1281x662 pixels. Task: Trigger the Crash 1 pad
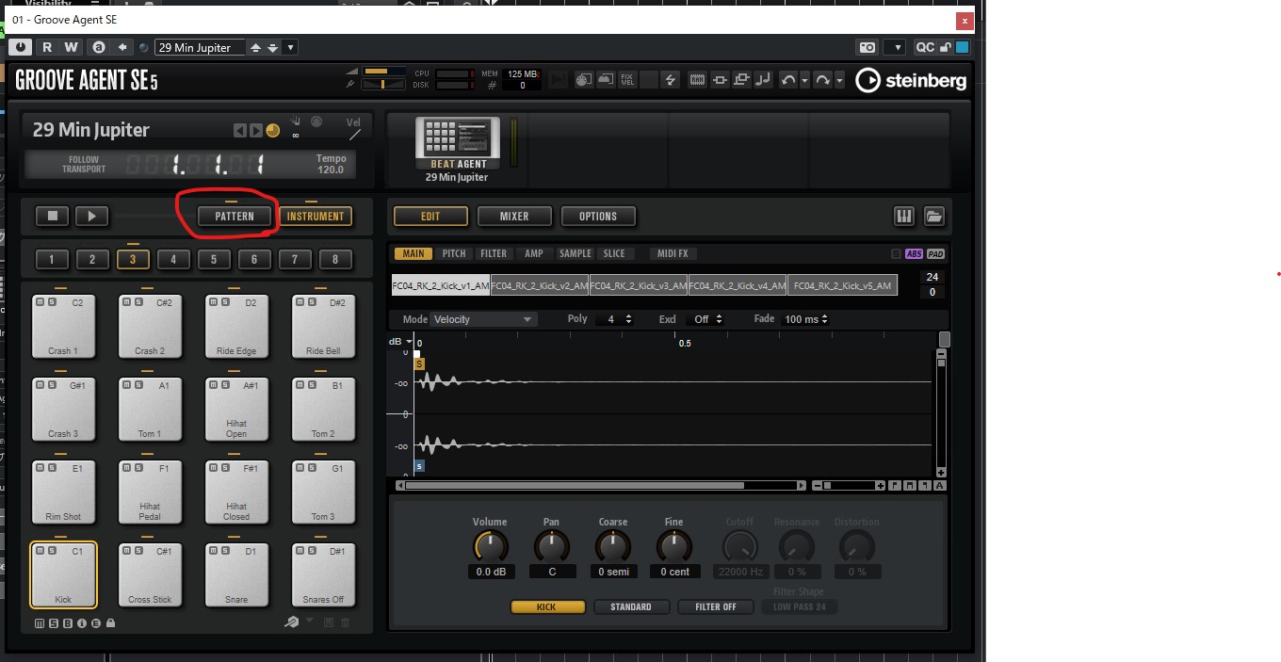point(63,325)
